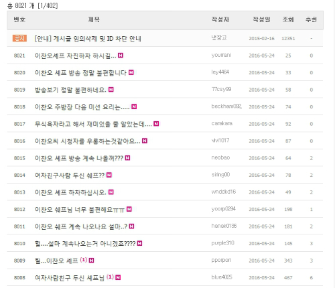This screenshot has width=335, height=288.
Task: Click the 조회 column header
Action: pos(288,19)
